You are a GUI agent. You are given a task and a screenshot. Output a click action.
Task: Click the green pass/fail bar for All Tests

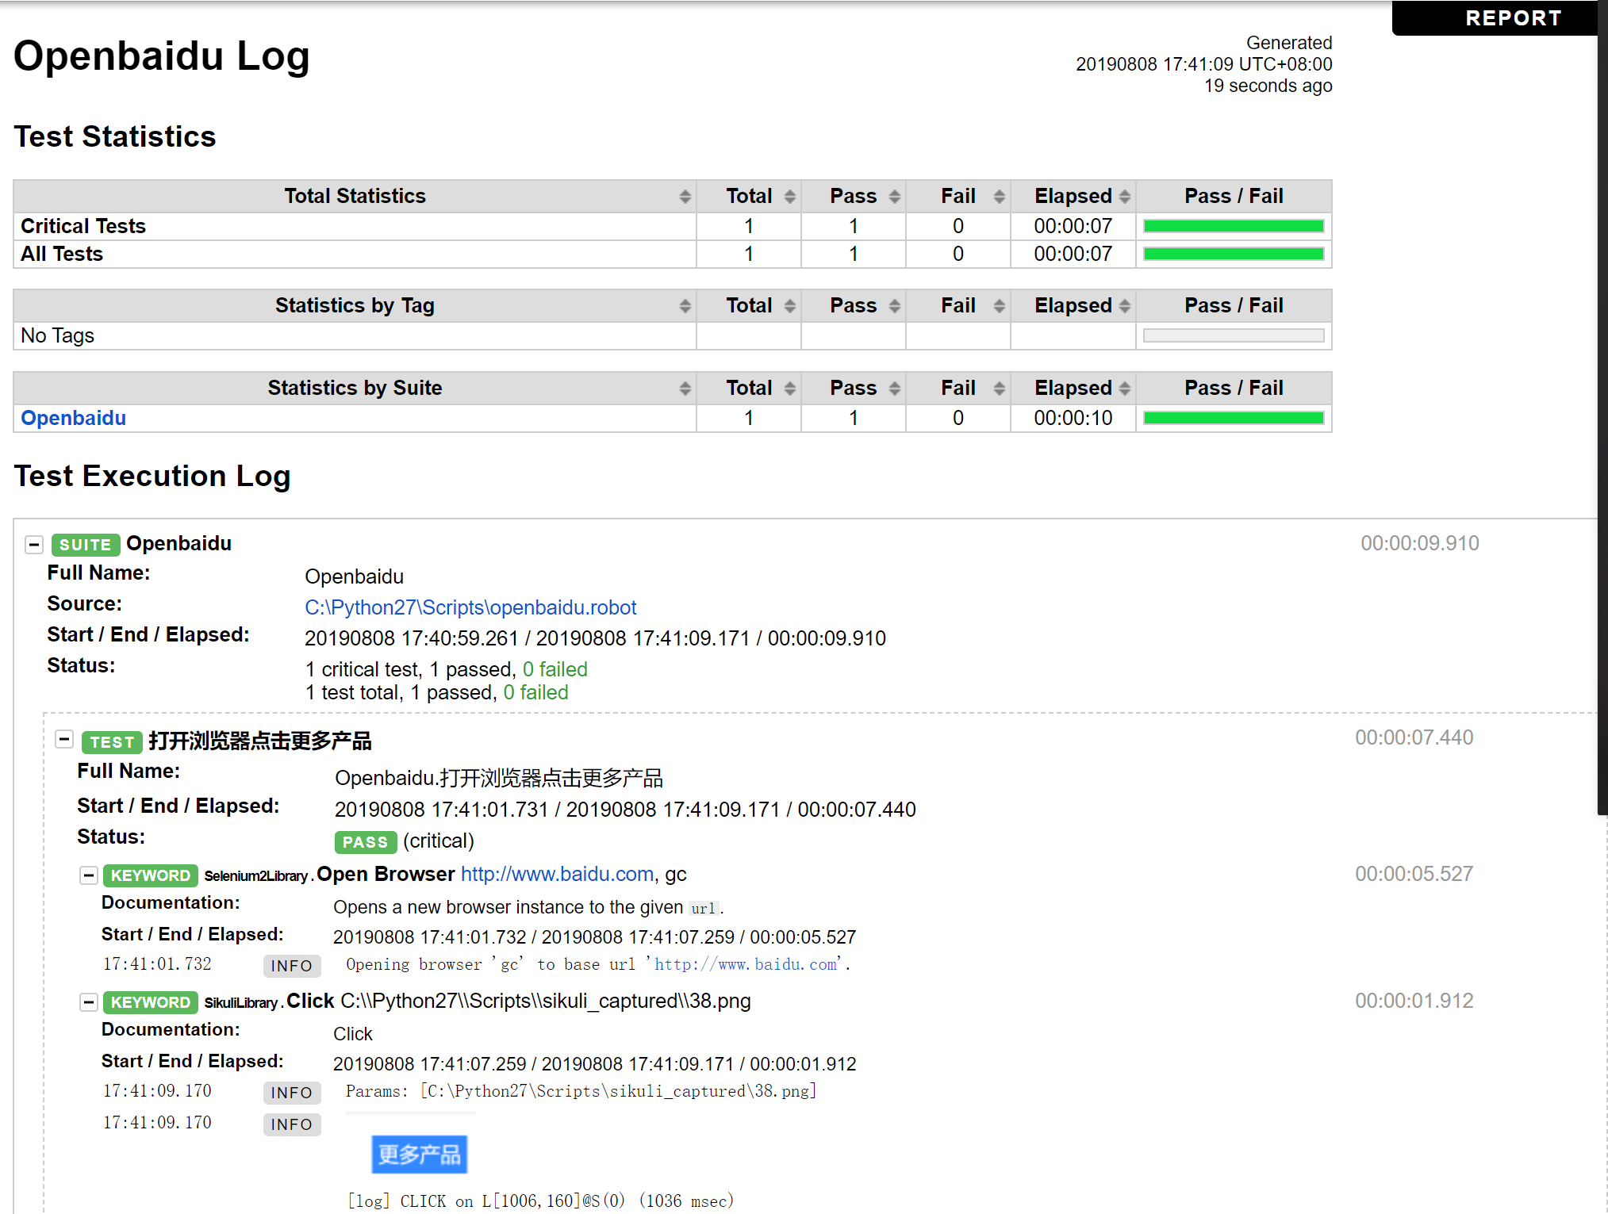[1233, 254]
